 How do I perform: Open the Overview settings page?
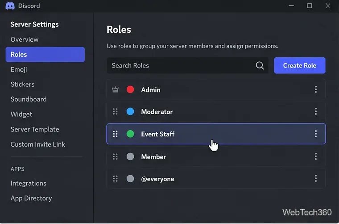tap(25, 40)
